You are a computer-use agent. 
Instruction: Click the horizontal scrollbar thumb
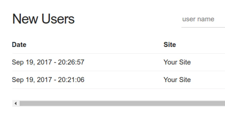pos(122,103)
